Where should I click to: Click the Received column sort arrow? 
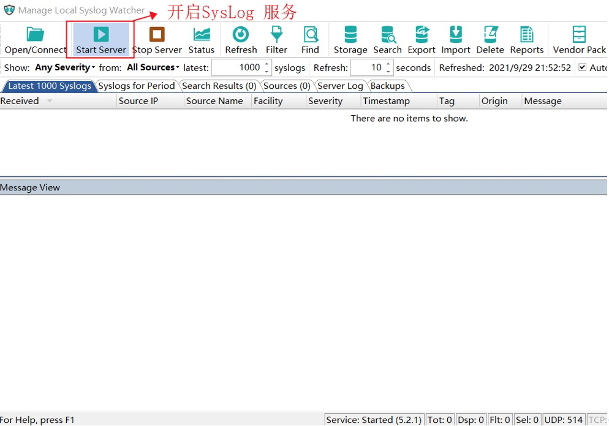pyautogui.click(x=50, y=101)
